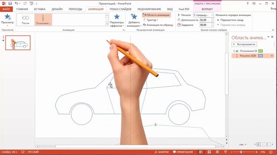Switch to the ГЛАВНАЯ tab
Image resolution: width=277 pixels, height=155 pixels.
click(x=22, y=9)
